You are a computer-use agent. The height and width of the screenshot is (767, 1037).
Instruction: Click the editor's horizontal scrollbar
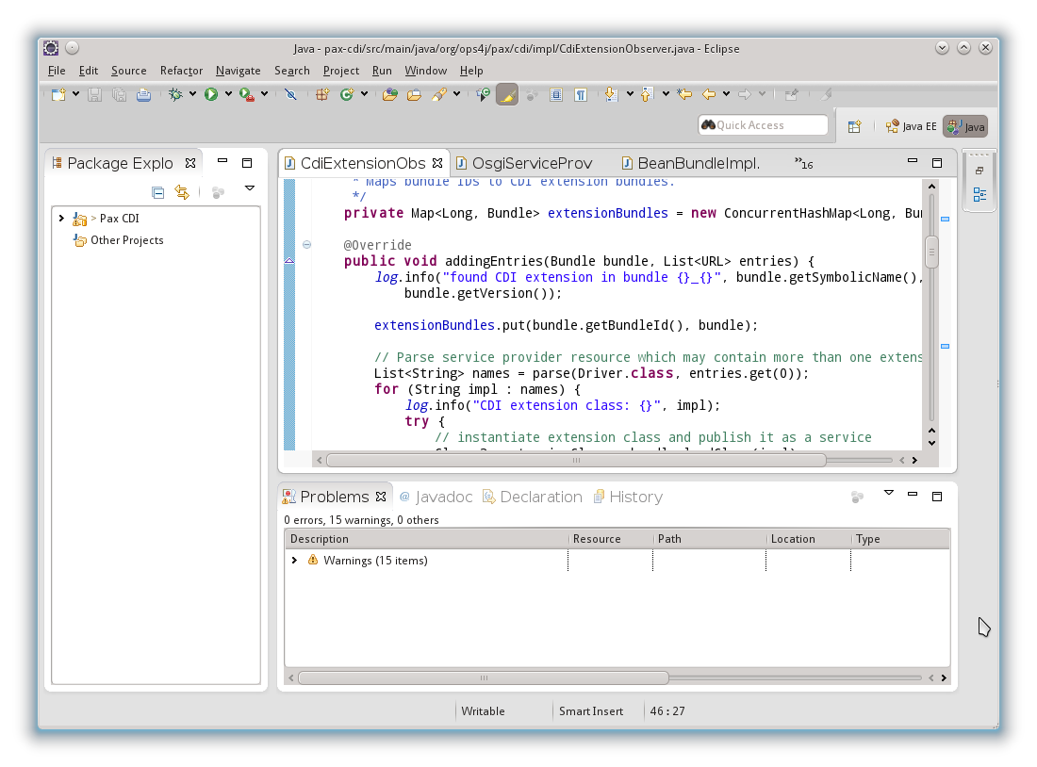pos(575,461)
